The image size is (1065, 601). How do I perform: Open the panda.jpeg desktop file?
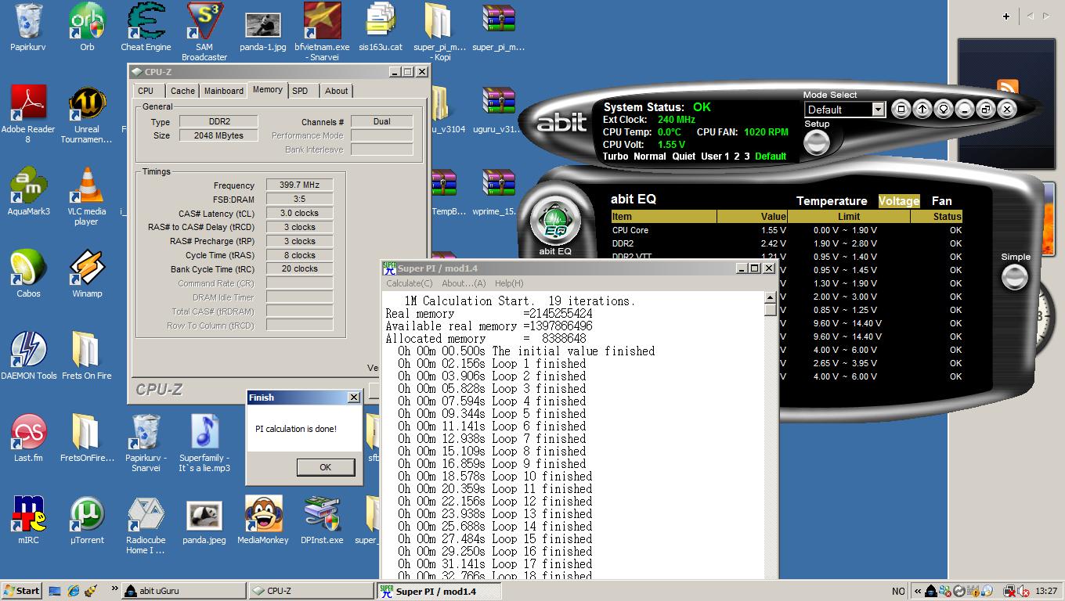point(204,520)
